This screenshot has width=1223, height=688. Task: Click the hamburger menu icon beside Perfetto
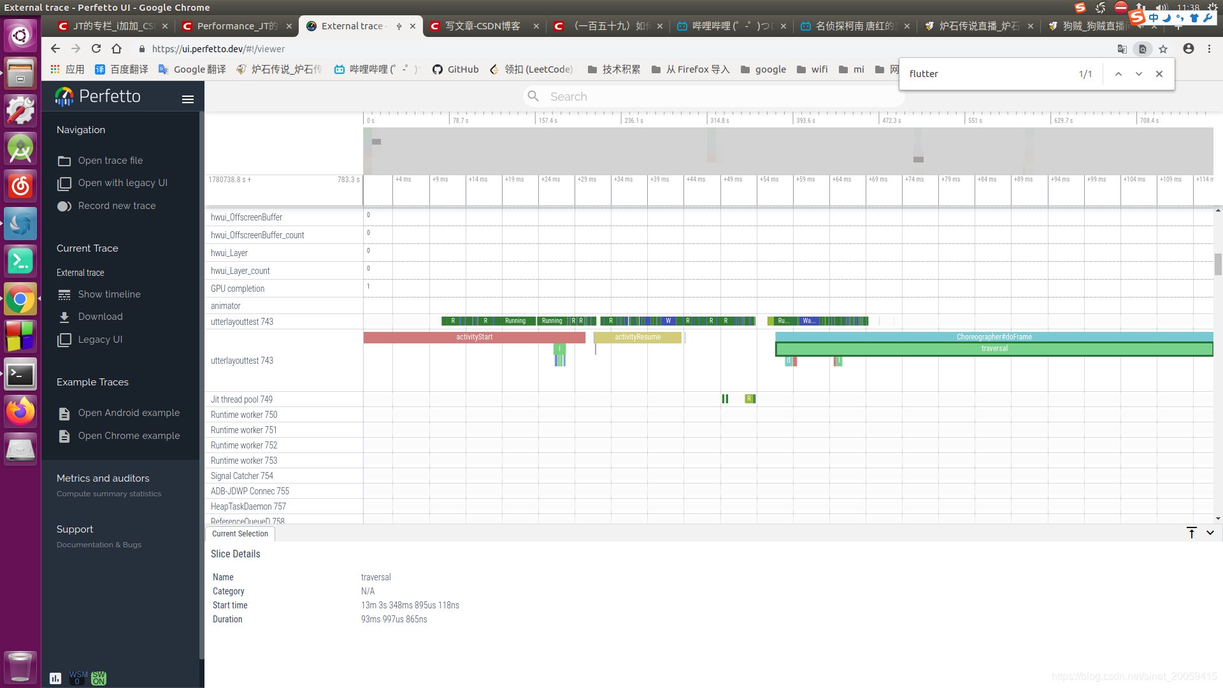(187, 99)
